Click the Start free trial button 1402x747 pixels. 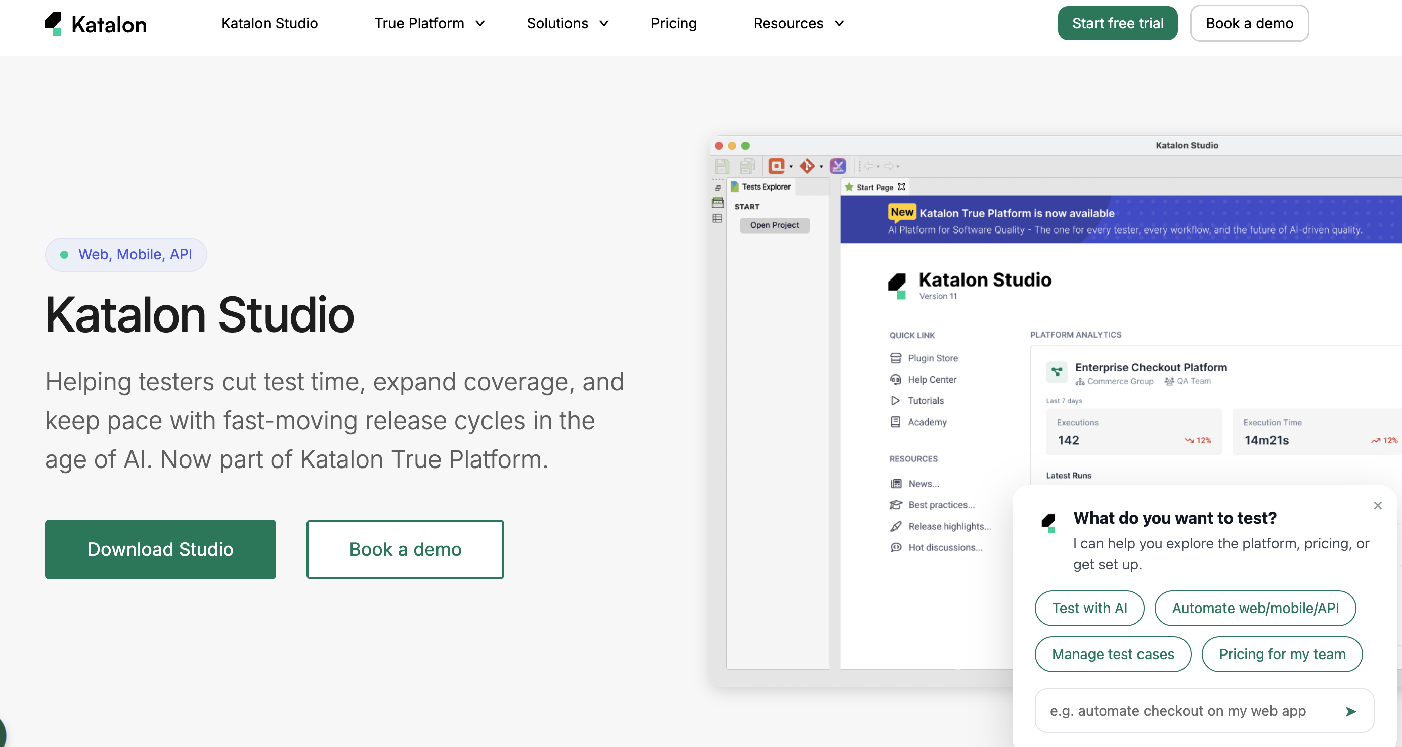click(x=1118, y=23)
